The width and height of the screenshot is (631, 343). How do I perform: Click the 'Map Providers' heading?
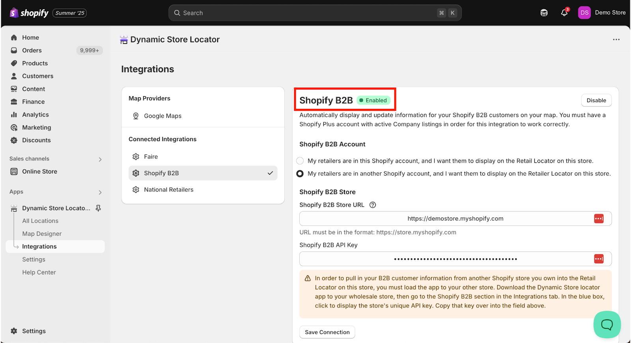pyautogui.click(x=149, y=99)
